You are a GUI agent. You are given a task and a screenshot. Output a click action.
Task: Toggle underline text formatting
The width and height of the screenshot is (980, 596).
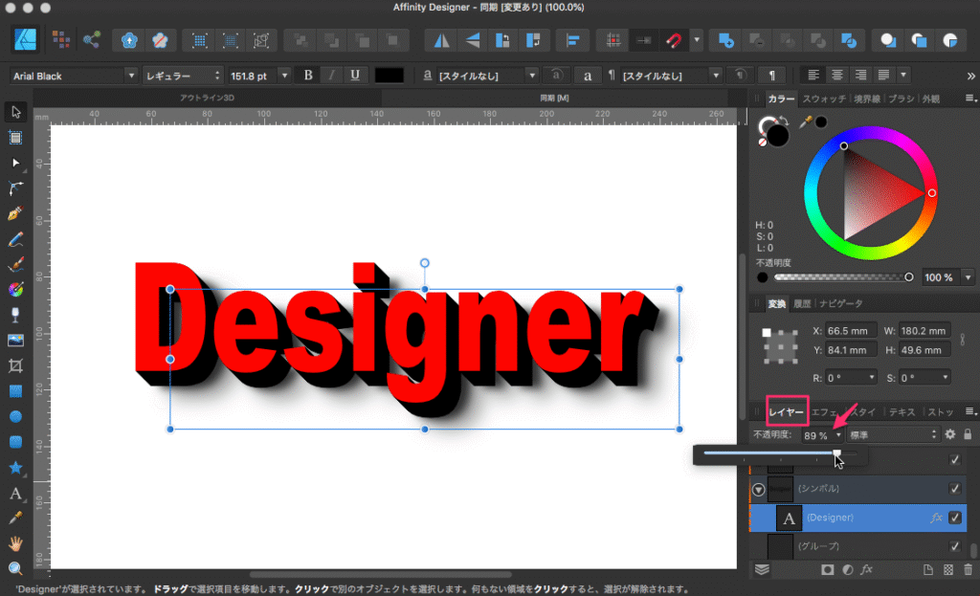355,76
